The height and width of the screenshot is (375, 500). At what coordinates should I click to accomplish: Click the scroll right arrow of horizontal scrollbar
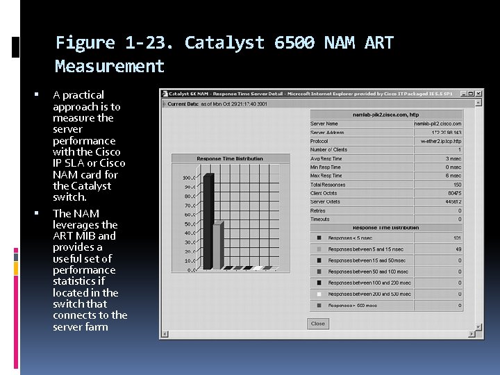click(472, 334)
